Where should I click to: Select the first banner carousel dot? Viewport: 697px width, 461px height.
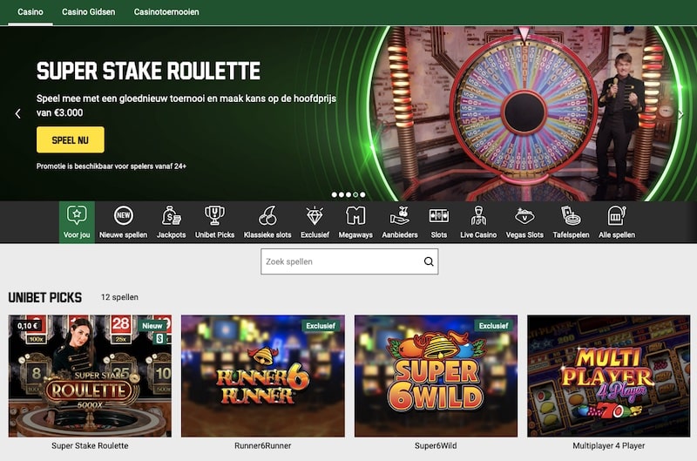click(x=335, y=194)
